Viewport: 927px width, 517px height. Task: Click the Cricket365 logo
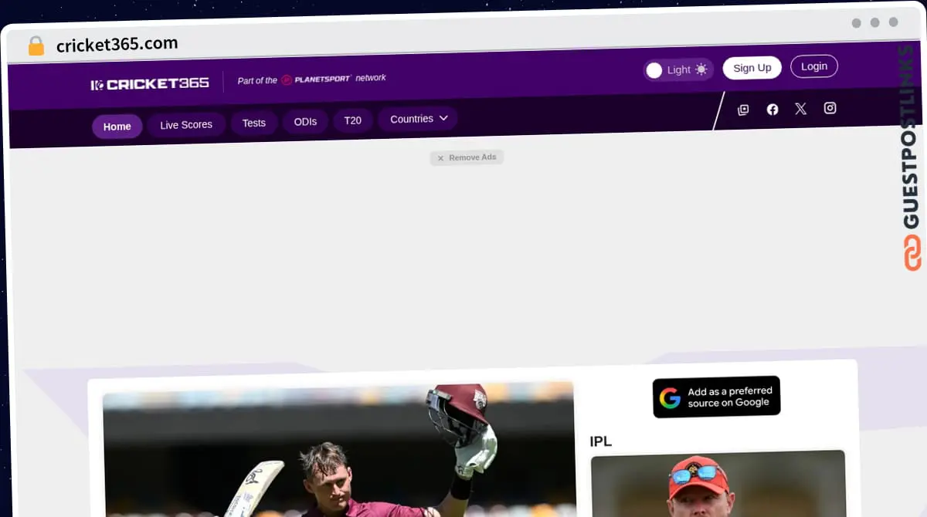point(150,83)
